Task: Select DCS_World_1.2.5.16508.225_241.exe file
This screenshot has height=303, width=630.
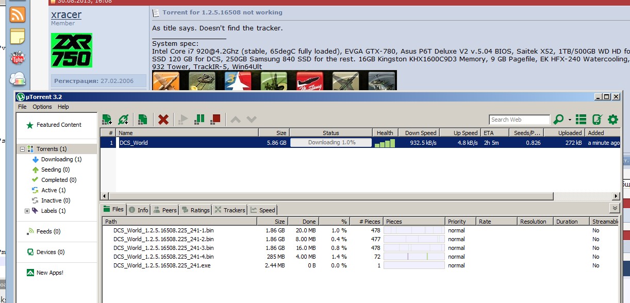Action: click(x=162, y=265)
